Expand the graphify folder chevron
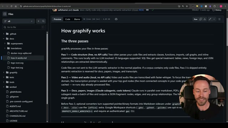The width and height of the screenshot is (228, 128). (4, 73)
